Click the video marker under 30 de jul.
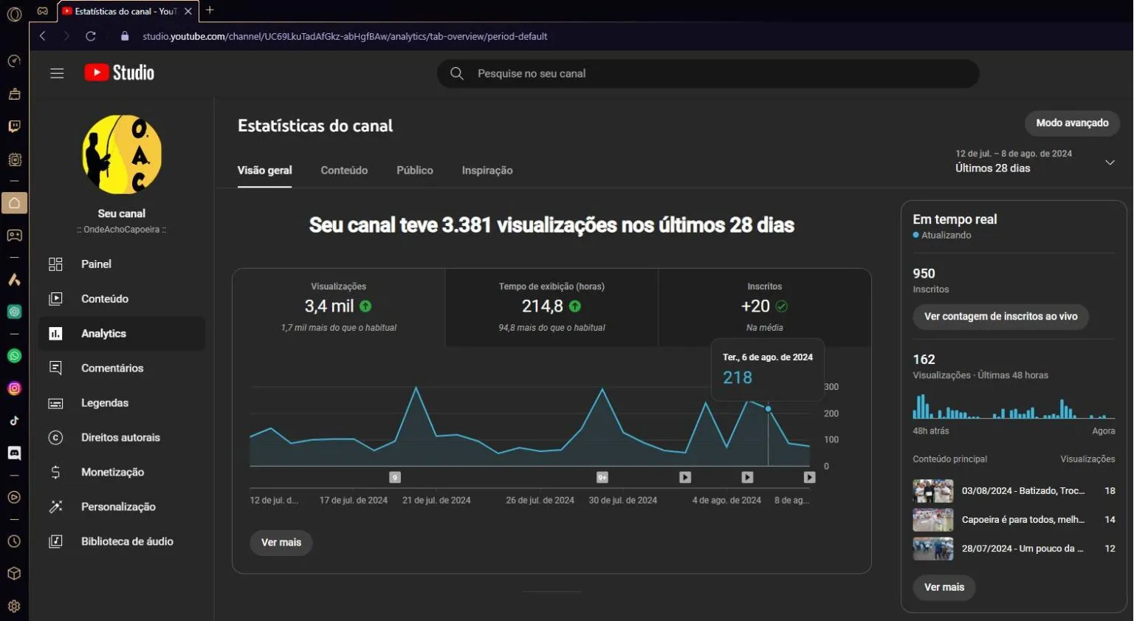 pos(602,478)
